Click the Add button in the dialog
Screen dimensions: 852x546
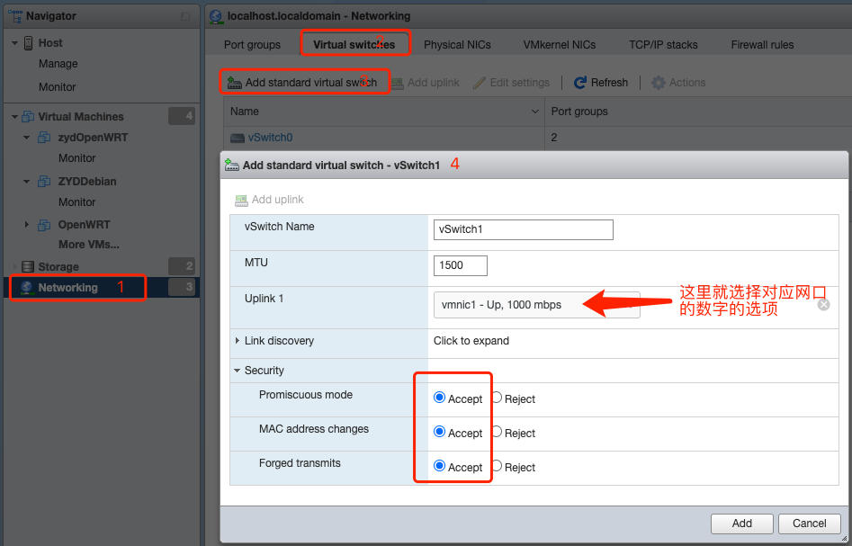tap(741, 524)
